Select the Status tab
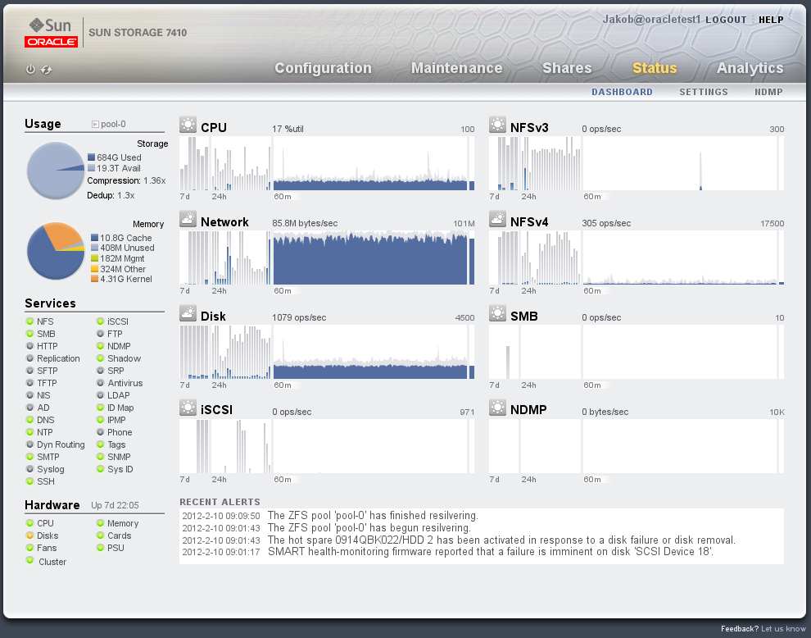 point(655,68)
